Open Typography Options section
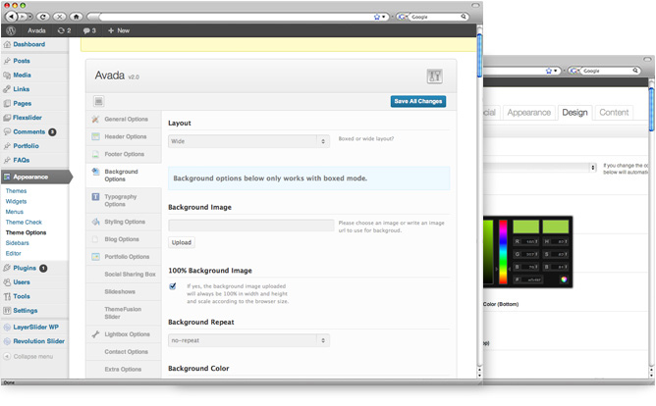Screen dimensions: 656x406 pyautogui.click(x=121, y=200)
